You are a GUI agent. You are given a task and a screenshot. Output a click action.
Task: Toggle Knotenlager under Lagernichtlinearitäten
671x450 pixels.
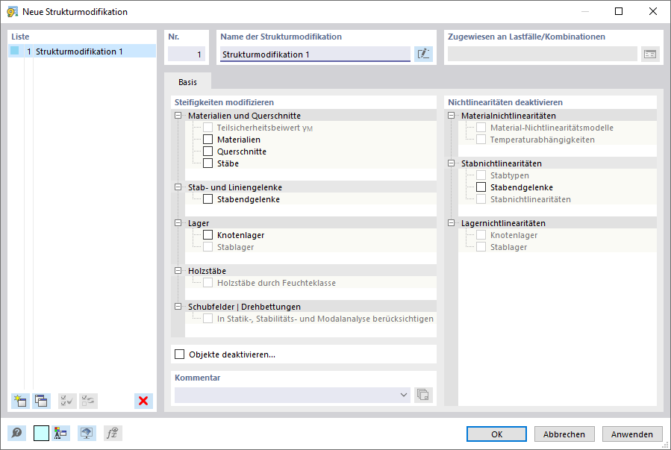pyautogui.click(x=481, y=235)
